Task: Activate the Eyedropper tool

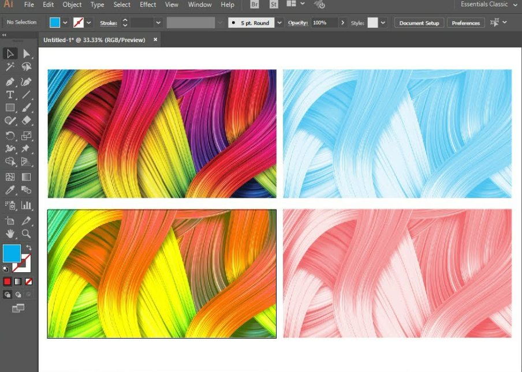Action: (x=10, y=190)
